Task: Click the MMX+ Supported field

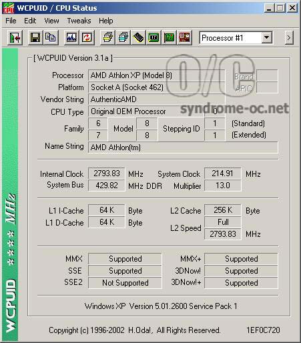Action: coord(241,259)
